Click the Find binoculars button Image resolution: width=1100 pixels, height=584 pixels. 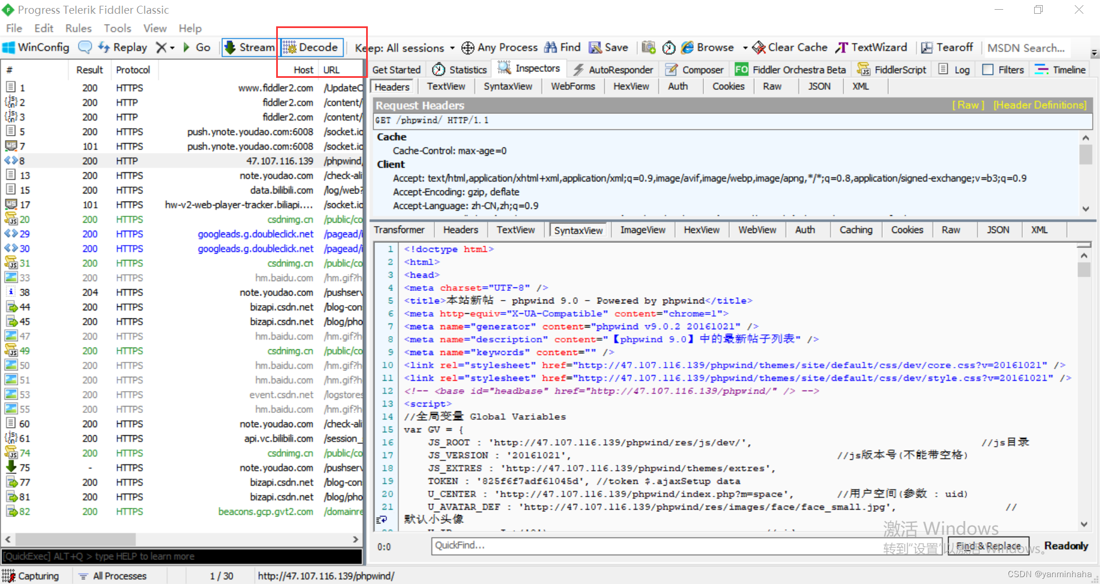click(x=562, y=48)
